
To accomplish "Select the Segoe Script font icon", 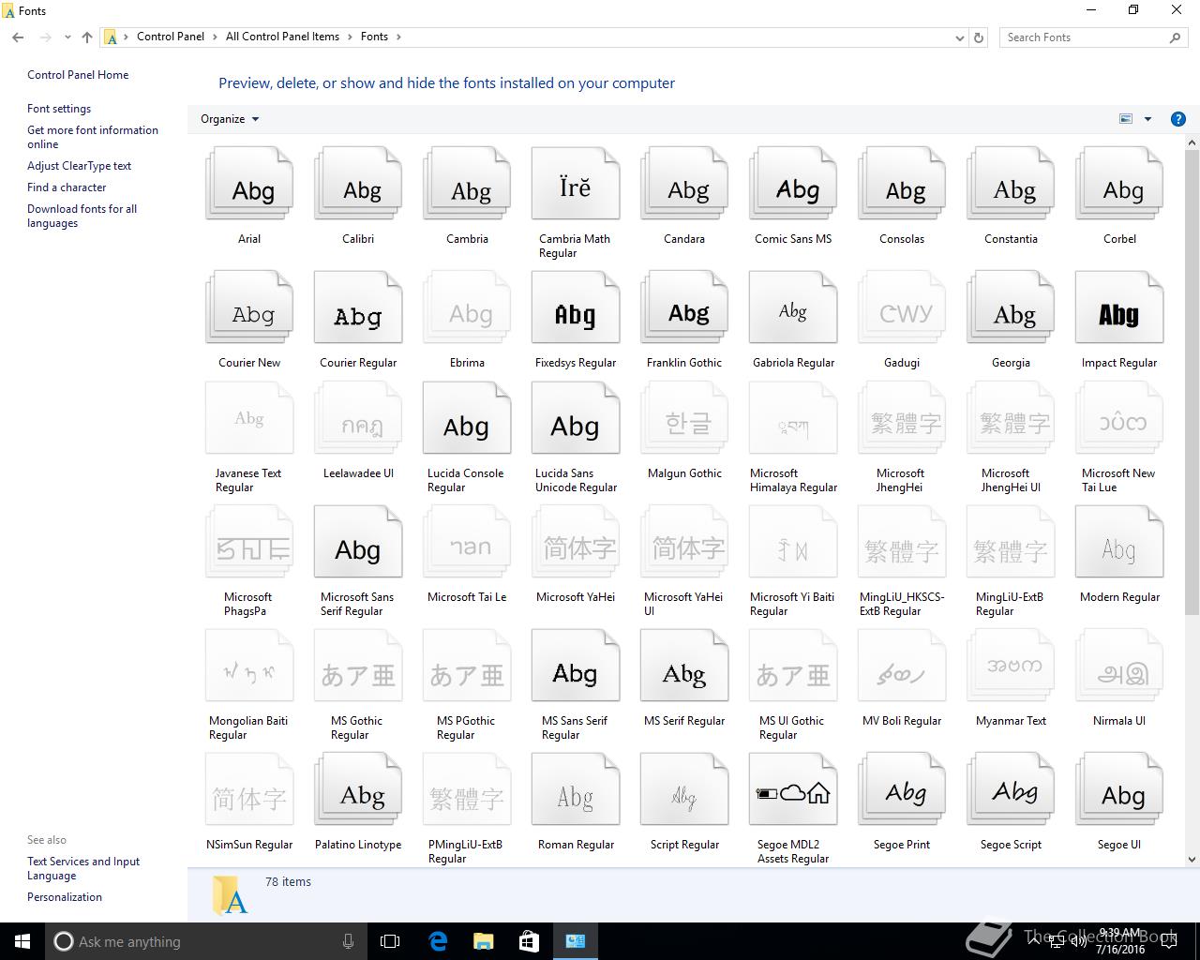I will tap(1011, 789).
